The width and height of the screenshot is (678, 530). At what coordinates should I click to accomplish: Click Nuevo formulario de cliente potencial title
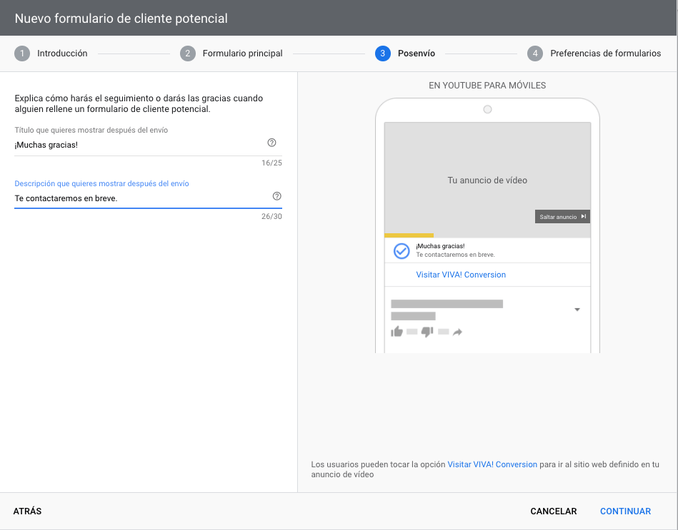coord(121,19)
